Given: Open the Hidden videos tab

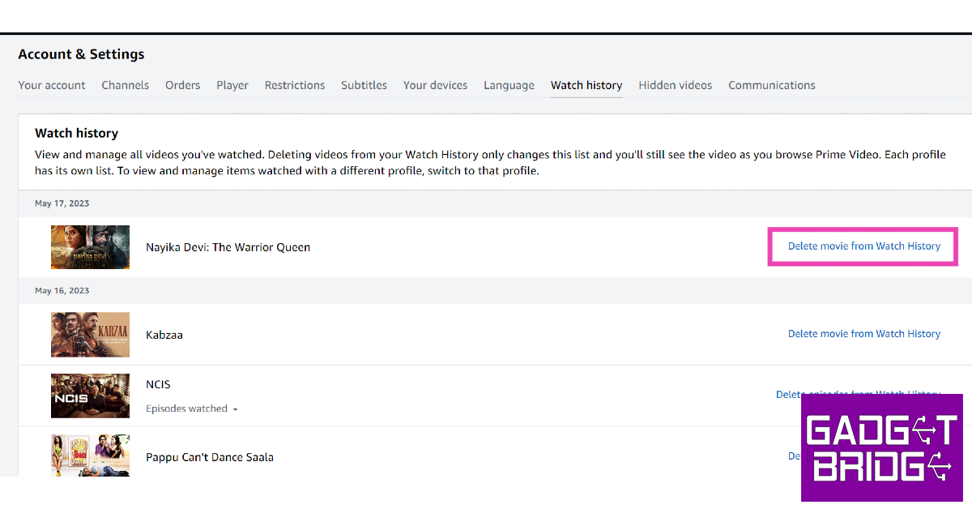Looking at the screenshot, I should point(675,85).
